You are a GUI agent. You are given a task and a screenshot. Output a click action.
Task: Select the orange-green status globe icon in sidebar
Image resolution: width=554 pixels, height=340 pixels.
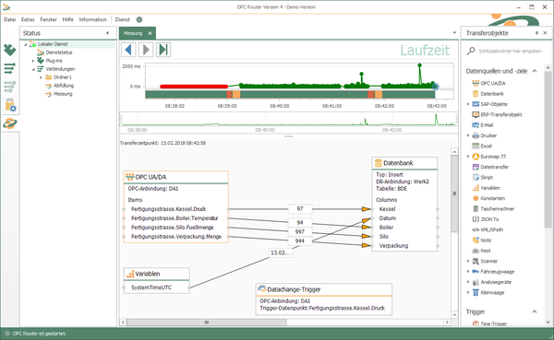pyautogui.click(x=10, y=123)
